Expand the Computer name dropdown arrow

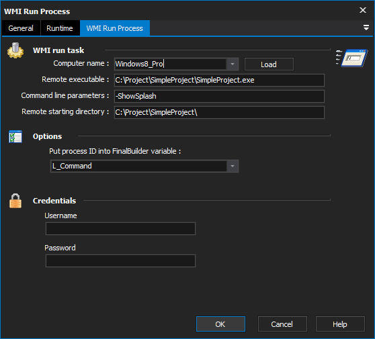click(233, 64)
